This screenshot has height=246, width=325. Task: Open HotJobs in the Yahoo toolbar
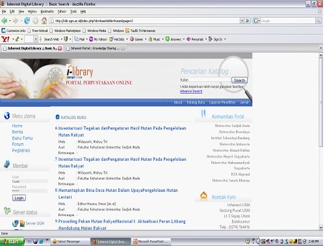point(117,39)
